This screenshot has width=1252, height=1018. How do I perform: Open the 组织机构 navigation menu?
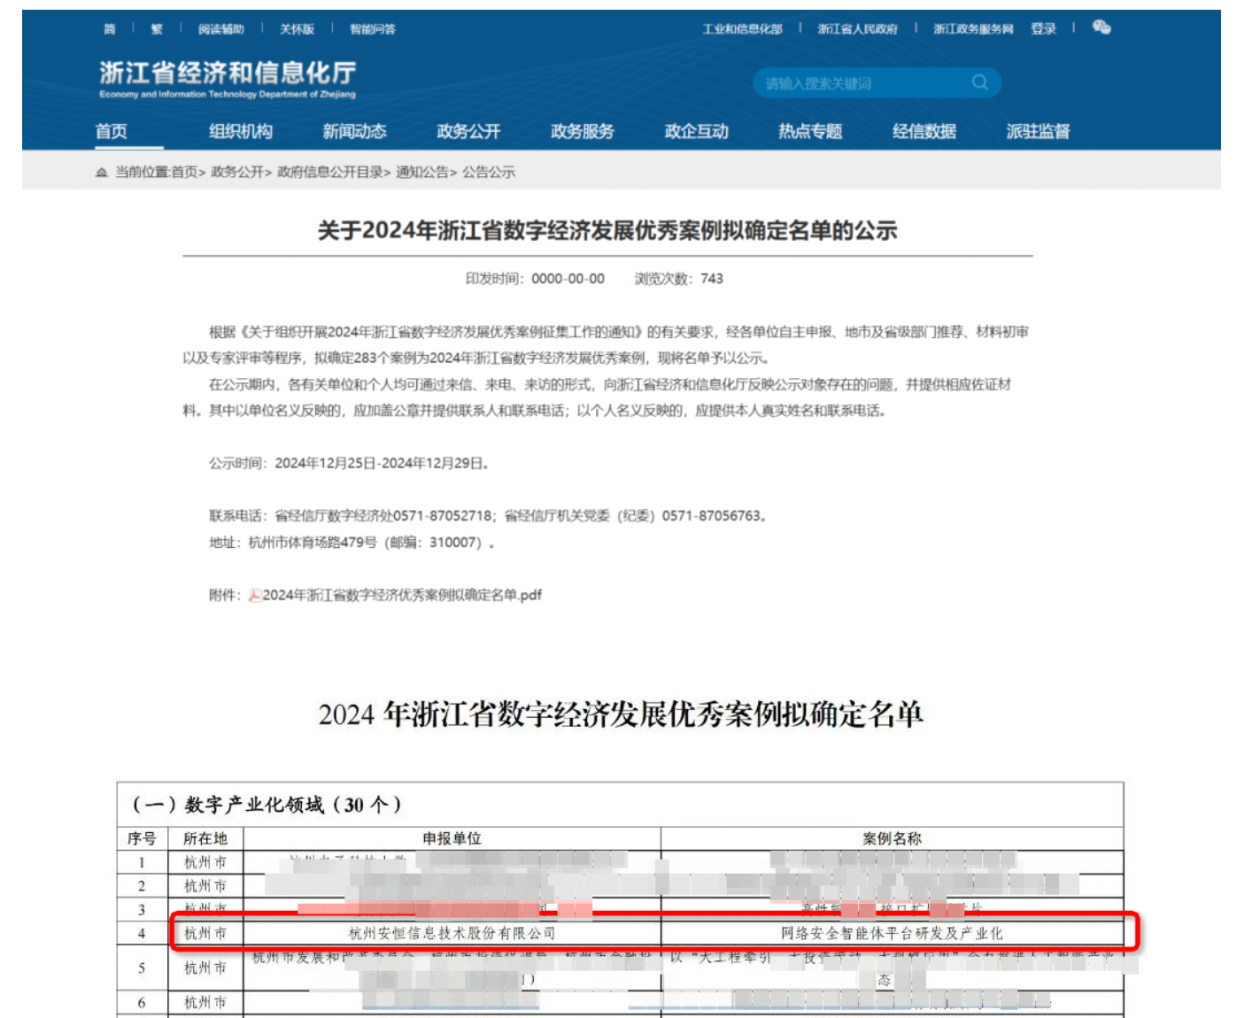[240, 132]
